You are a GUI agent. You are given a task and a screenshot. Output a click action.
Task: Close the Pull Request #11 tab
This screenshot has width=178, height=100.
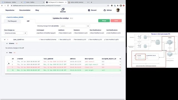(66, 2)
